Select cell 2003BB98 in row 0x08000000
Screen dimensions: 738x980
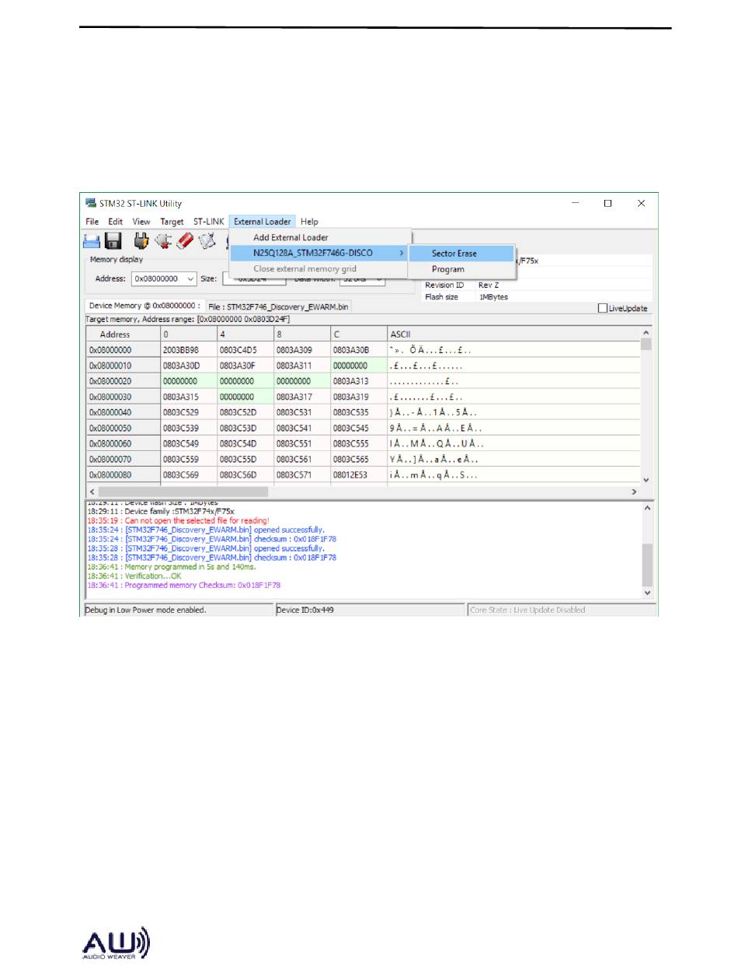tap(188, 350)
